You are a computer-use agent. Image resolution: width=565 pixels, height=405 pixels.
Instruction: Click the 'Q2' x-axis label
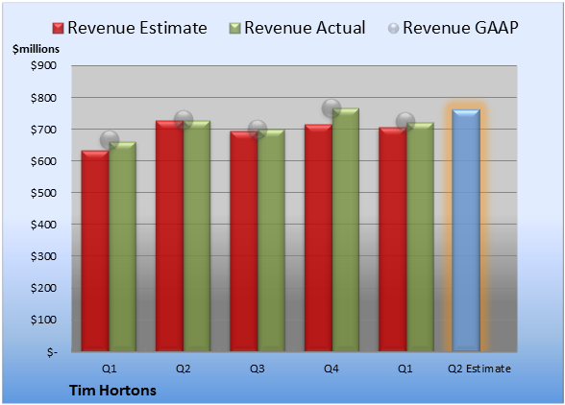tap(183, 369)
